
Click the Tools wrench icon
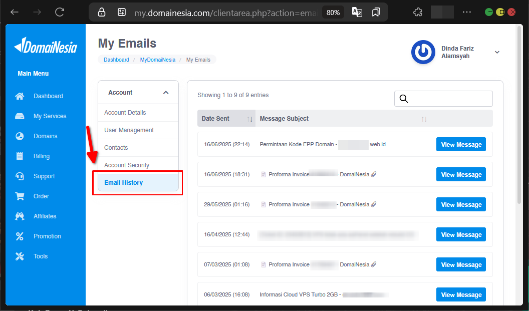(20, 256)
